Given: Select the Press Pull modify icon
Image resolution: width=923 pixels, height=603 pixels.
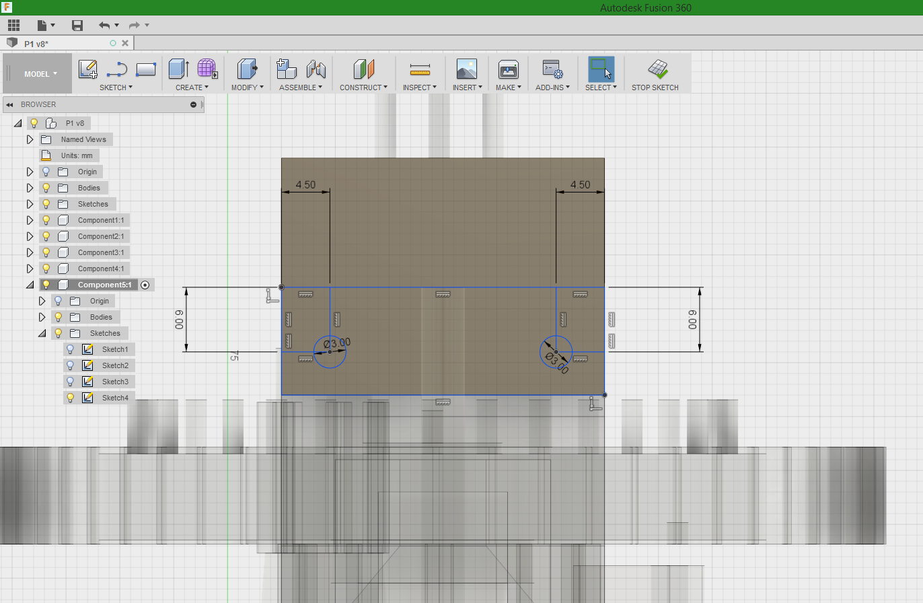Looking at the screenshot, I should coord(247,69).
